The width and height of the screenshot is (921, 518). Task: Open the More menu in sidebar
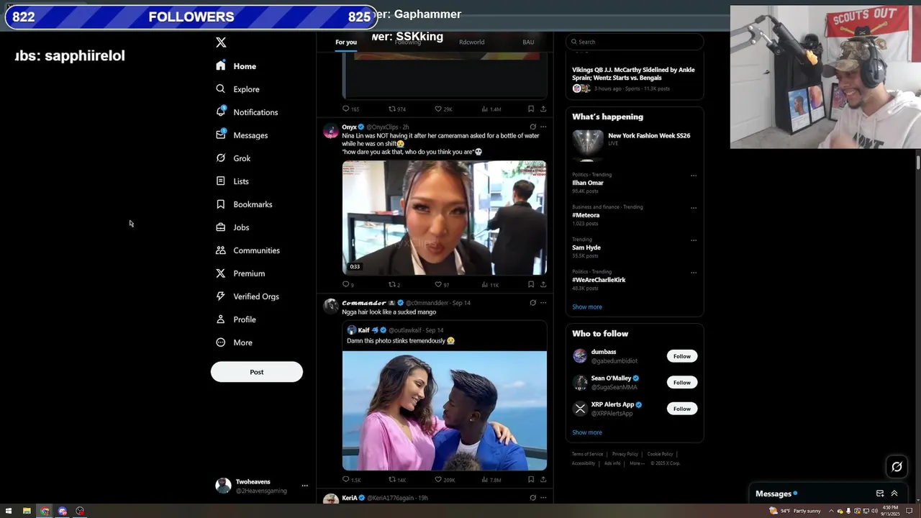pyautogui.click(x=234, y=342)
